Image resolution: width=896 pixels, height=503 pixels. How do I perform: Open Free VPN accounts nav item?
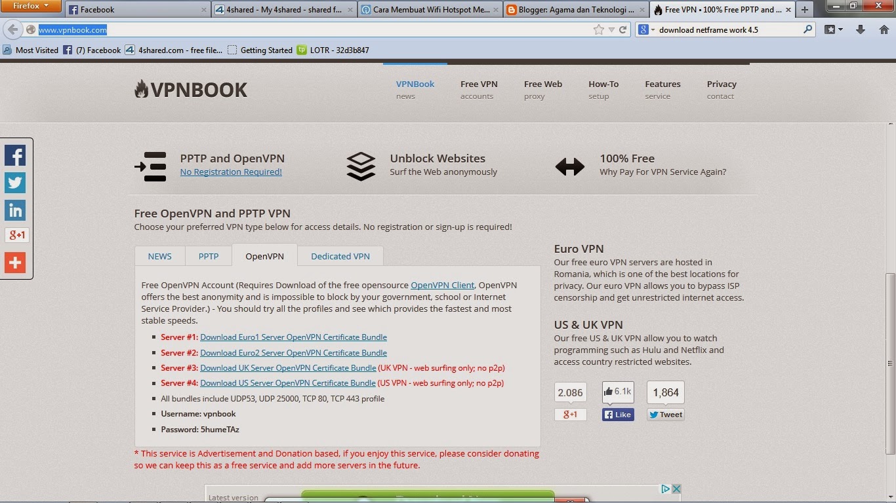479,90
